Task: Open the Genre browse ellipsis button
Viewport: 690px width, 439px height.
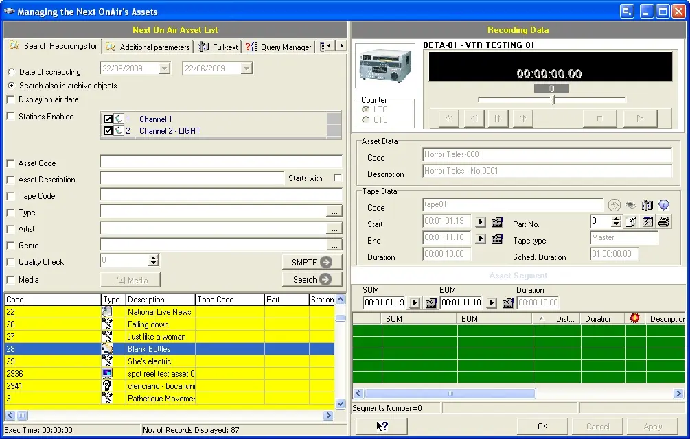Action: [334, 245]
